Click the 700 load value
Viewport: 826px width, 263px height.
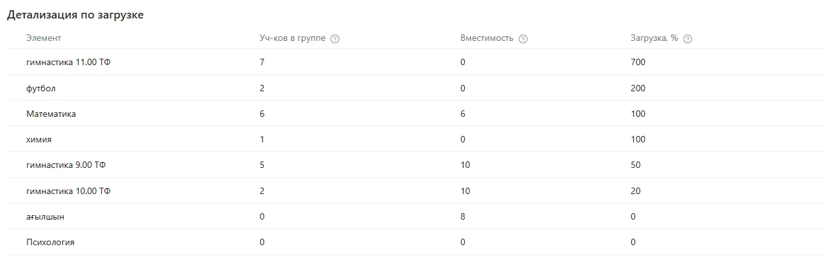638,63
